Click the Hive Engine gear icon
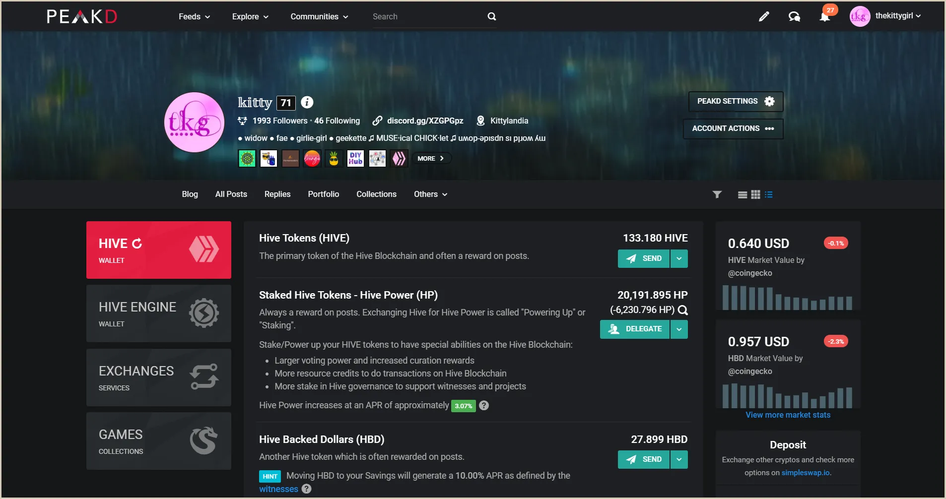Viewport: 946px width, 499px height. click(203, 313)
